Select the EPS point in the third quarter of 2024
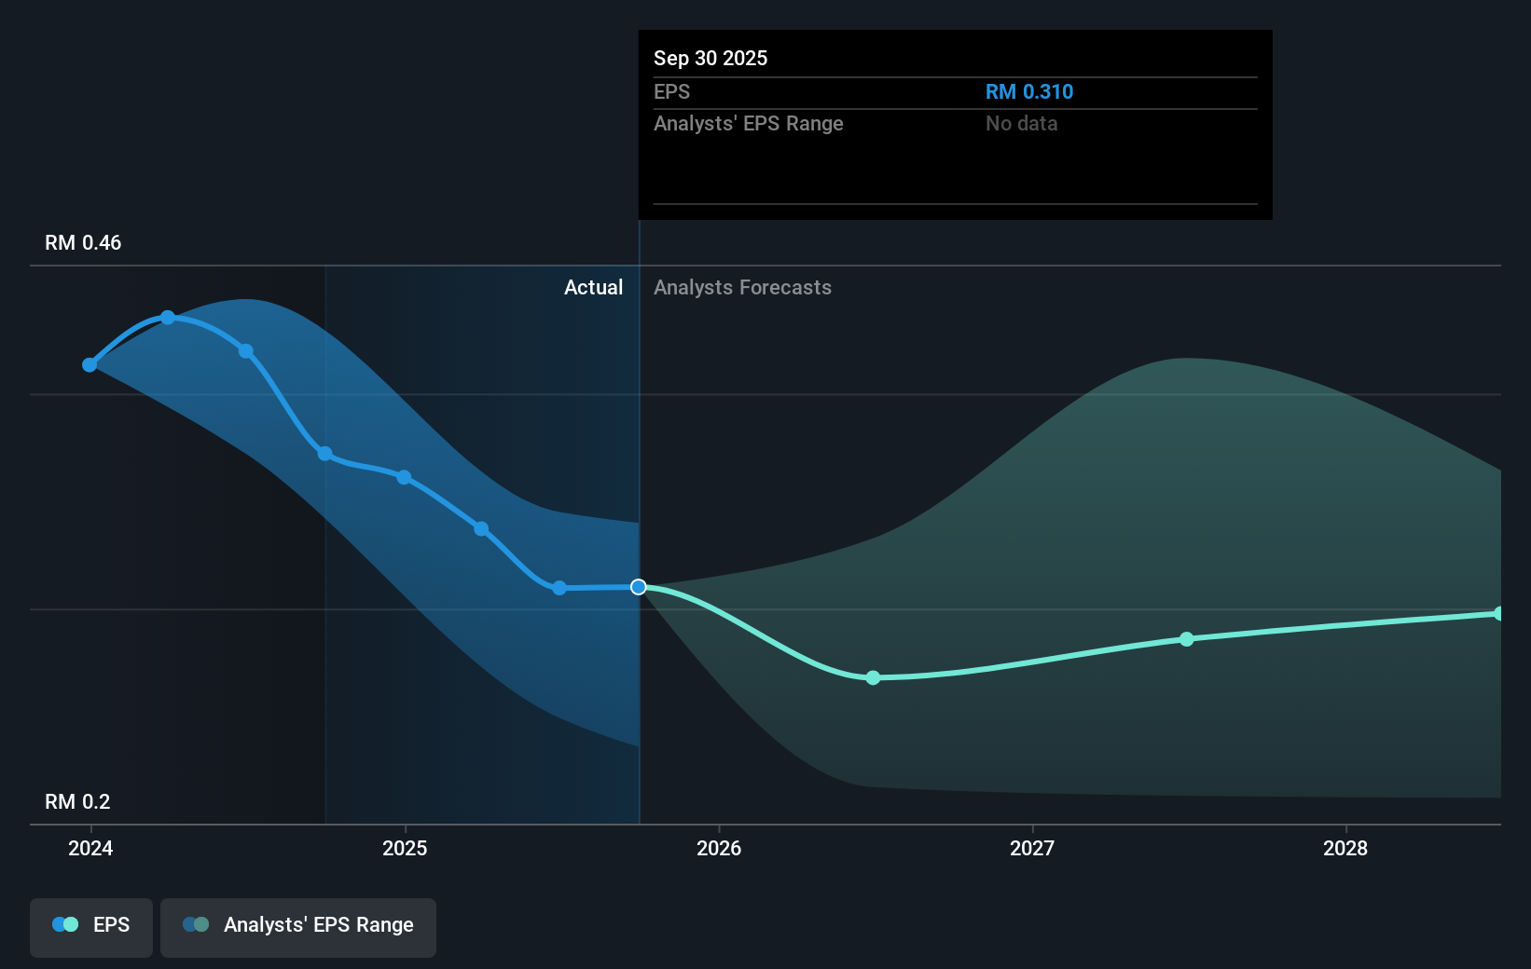Screen dimensions: 1531x969 coord(324,454)
